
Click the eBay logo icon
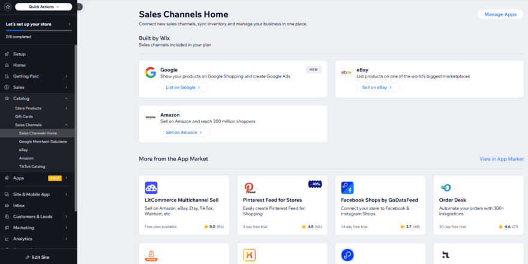click(x=347, y=73)
